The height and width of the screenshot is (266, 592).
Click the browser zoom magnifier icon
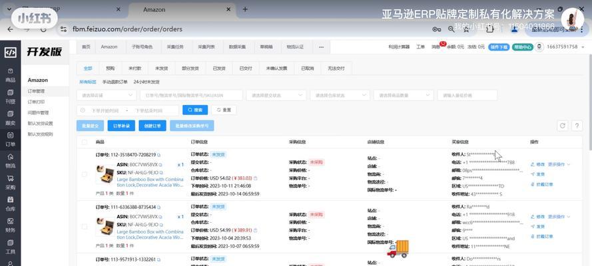451,29
